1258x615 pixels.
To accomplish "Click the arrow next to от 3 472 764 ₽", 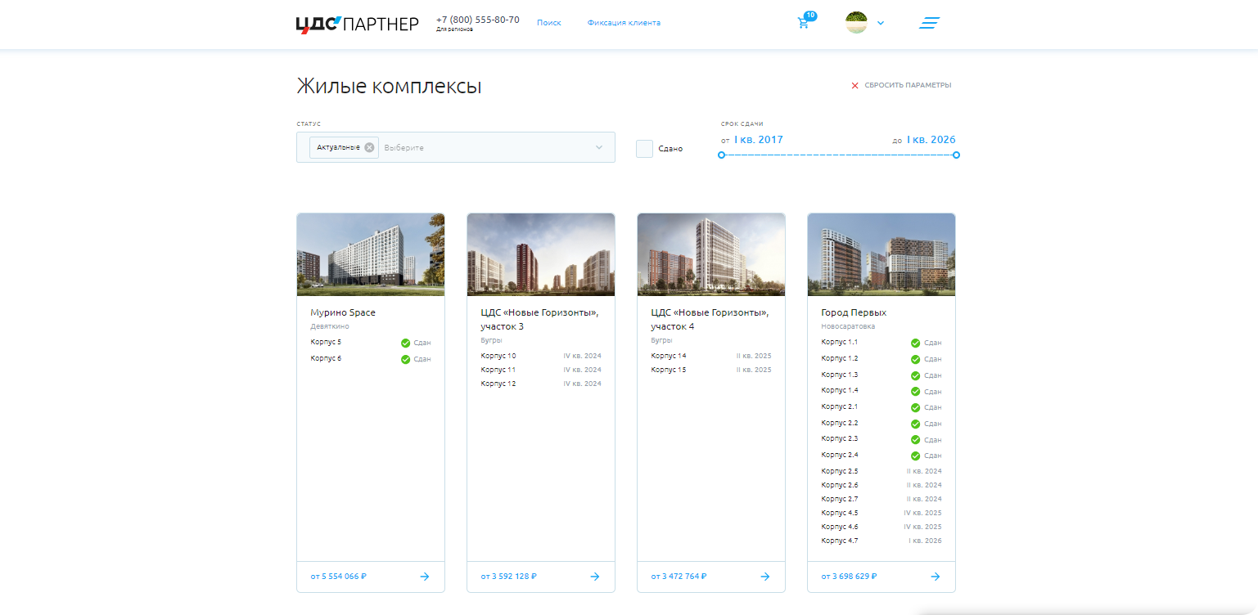I will point(765,577).
